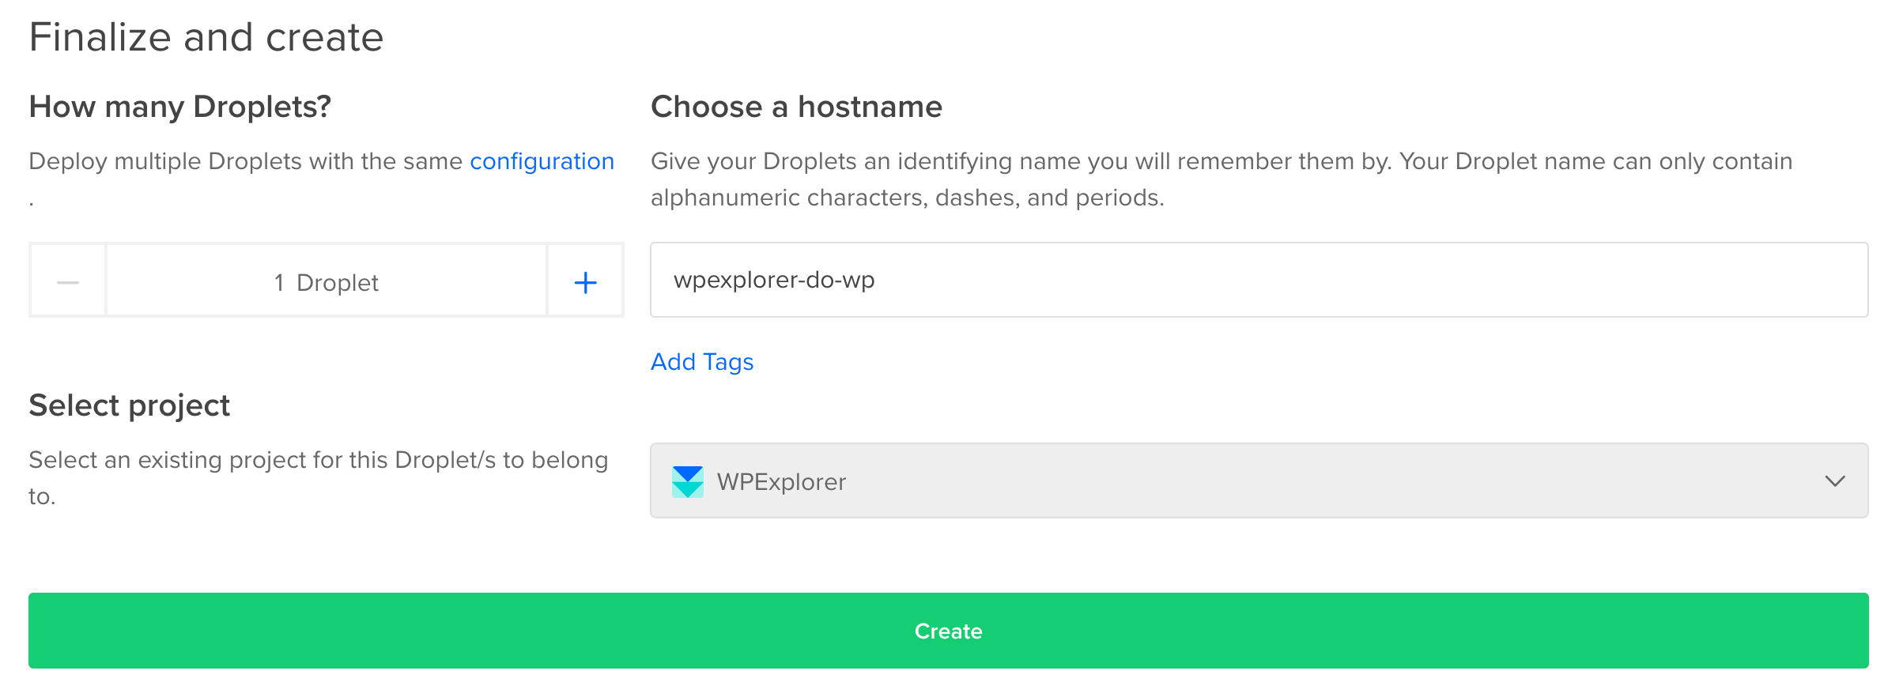Expand the project dropdown chevron arrow

click(1834, 481)
